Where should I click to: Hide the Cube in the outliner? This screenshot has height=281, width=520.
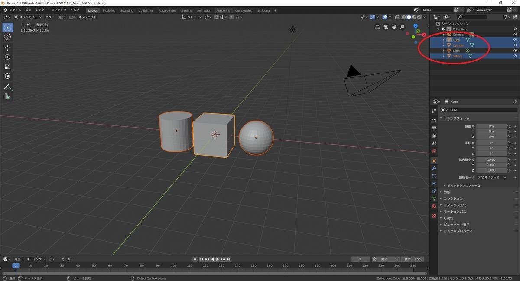[x=515, y=40]
